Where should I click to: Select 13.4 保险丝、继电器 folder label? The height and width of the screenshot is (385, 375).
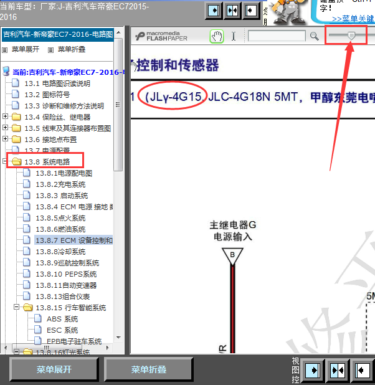coord(57,117)
